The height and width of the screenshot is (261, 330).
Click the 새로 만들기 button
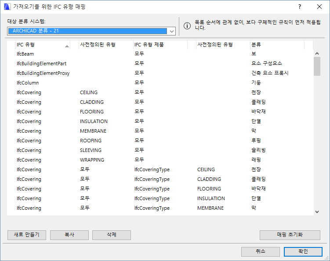27,235
